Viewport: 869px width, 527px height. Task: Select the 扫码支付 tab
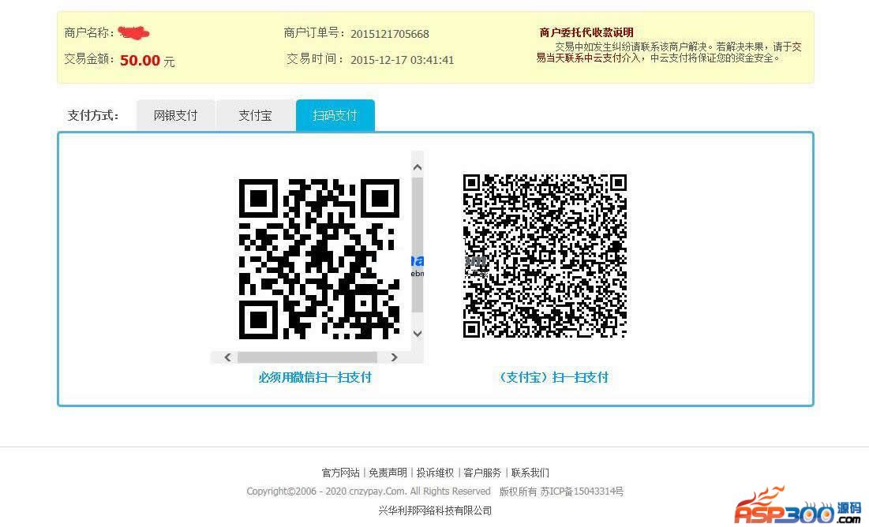pos(335,115)
